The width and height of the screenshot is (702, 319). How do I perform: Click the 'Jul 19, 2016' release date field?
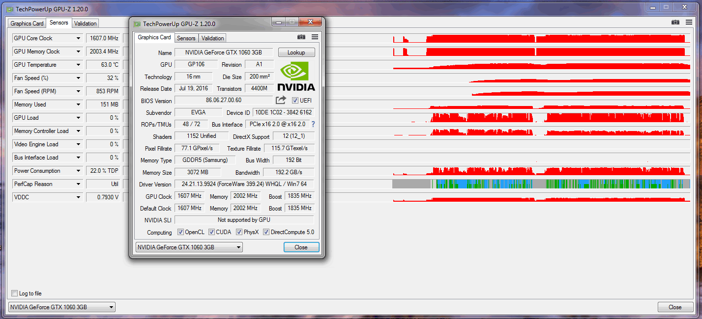click(194, 88)
